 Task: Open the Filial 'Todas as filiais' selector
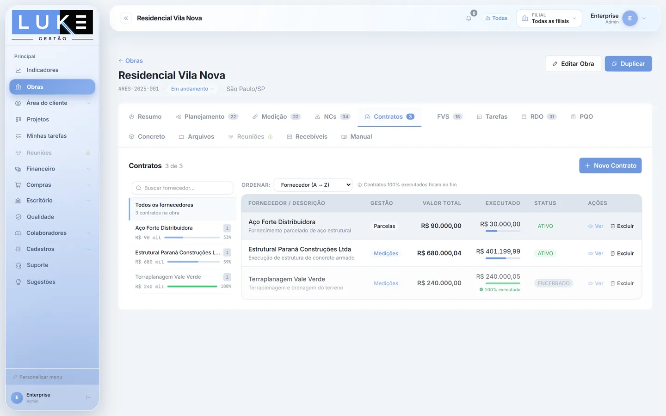[x=549, y=18]
